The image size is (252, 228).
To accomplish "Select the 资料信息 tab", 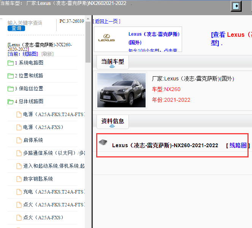I will point(113,121).
